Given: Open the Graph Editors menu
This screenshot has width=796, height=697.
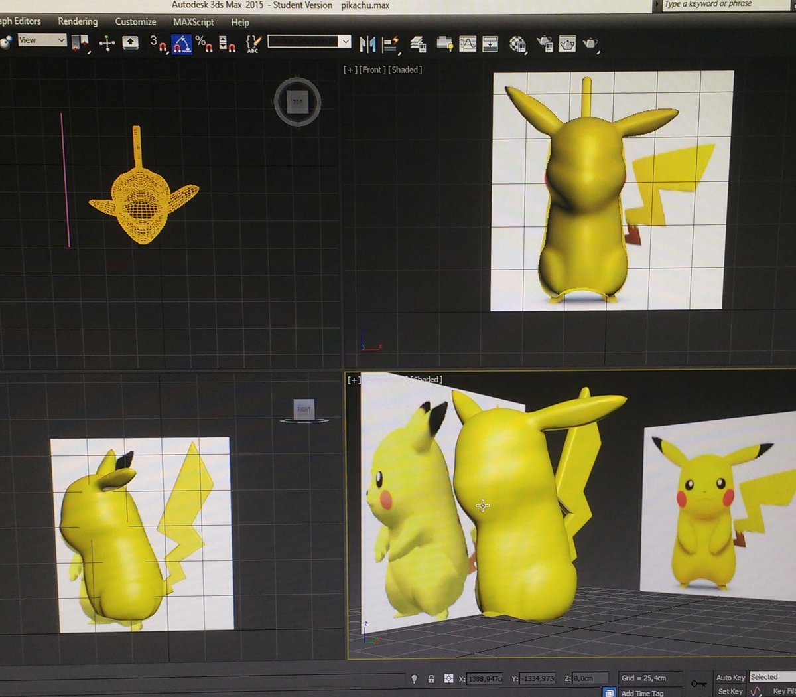Looking at the screenshot, I should click(20, 21).
